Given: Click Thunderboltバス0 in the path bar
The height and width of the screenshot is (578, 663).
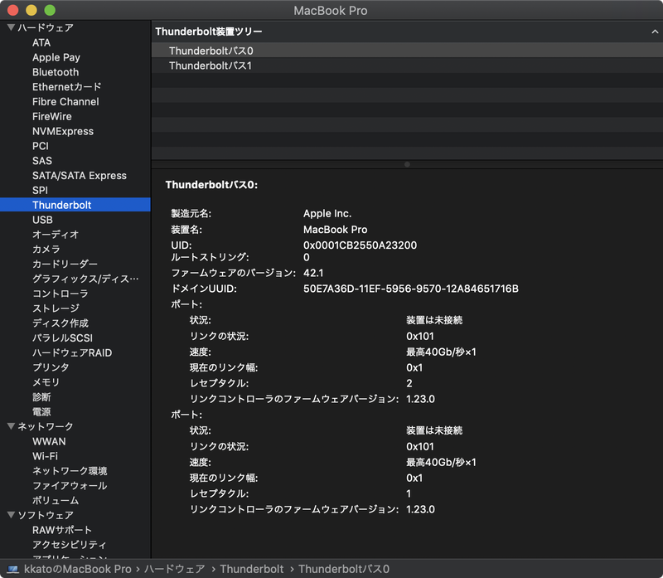Looking at the screenshot, I should point(344,569).
